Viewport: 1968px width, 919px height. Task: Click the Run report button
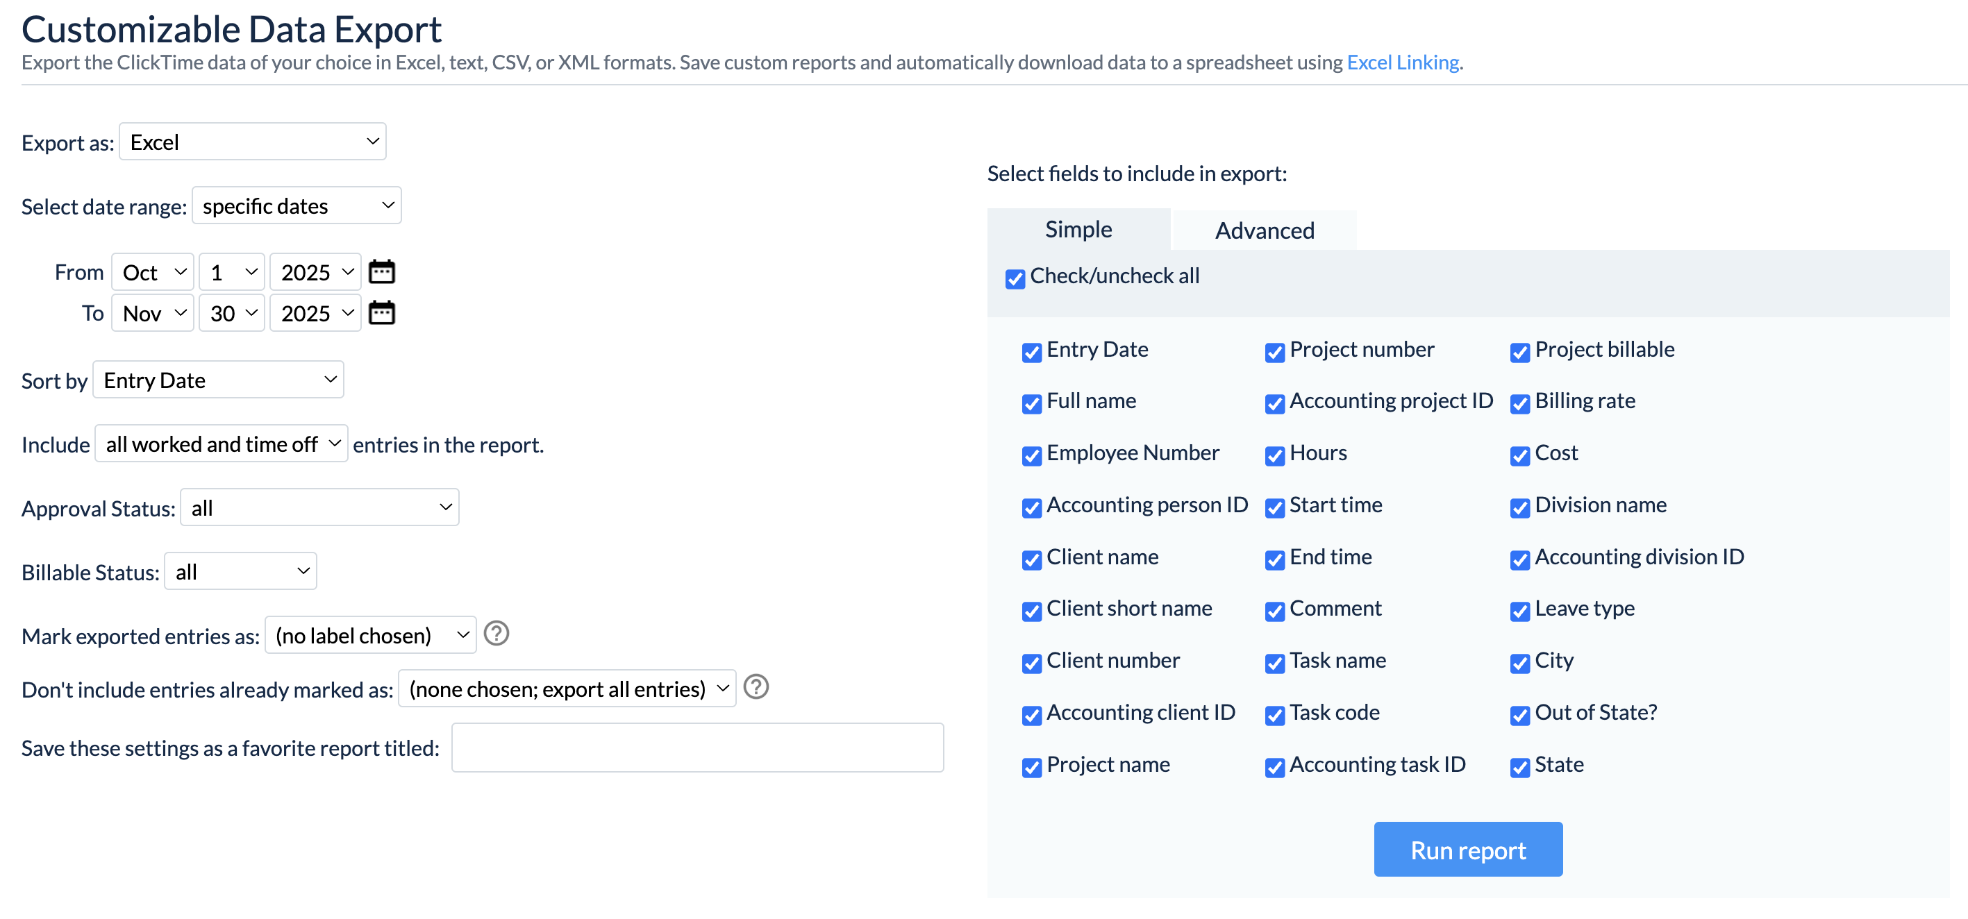point(1468,850)
